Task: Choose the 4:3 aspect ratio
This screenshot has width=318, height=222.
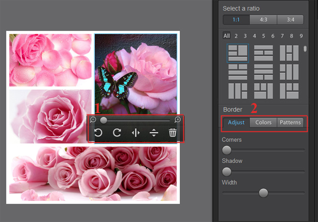Action: coord(263,20)
